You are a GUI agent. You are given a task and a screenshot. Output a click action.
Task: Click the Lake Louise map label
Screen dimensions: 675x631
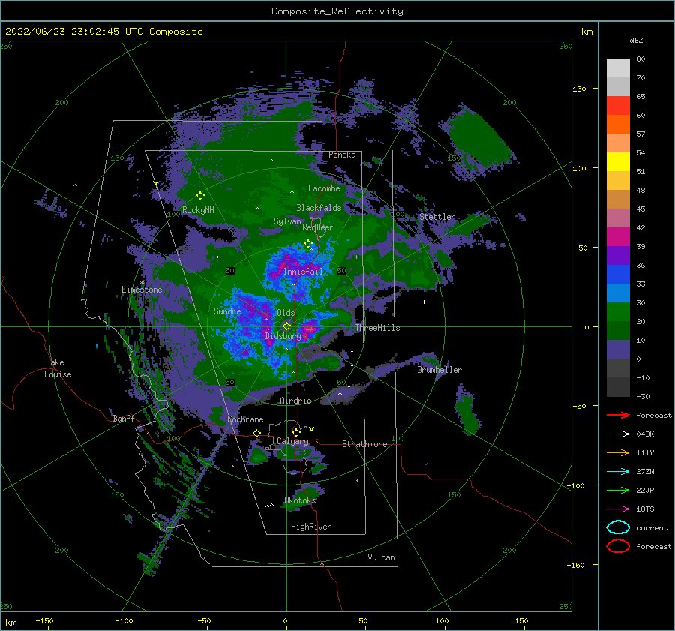coord(58,368)
